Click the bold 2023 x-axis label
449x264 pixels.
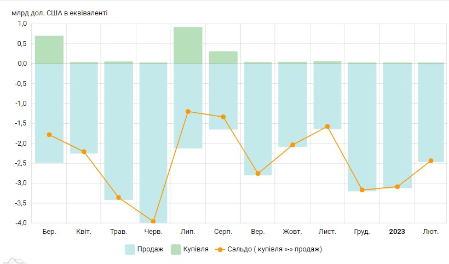[397, 232]
